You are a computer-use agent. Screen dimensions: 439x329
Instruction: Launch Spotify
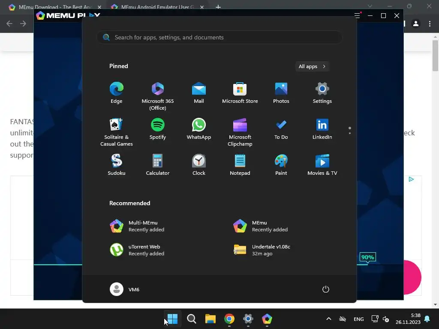[x=158, y=129]
